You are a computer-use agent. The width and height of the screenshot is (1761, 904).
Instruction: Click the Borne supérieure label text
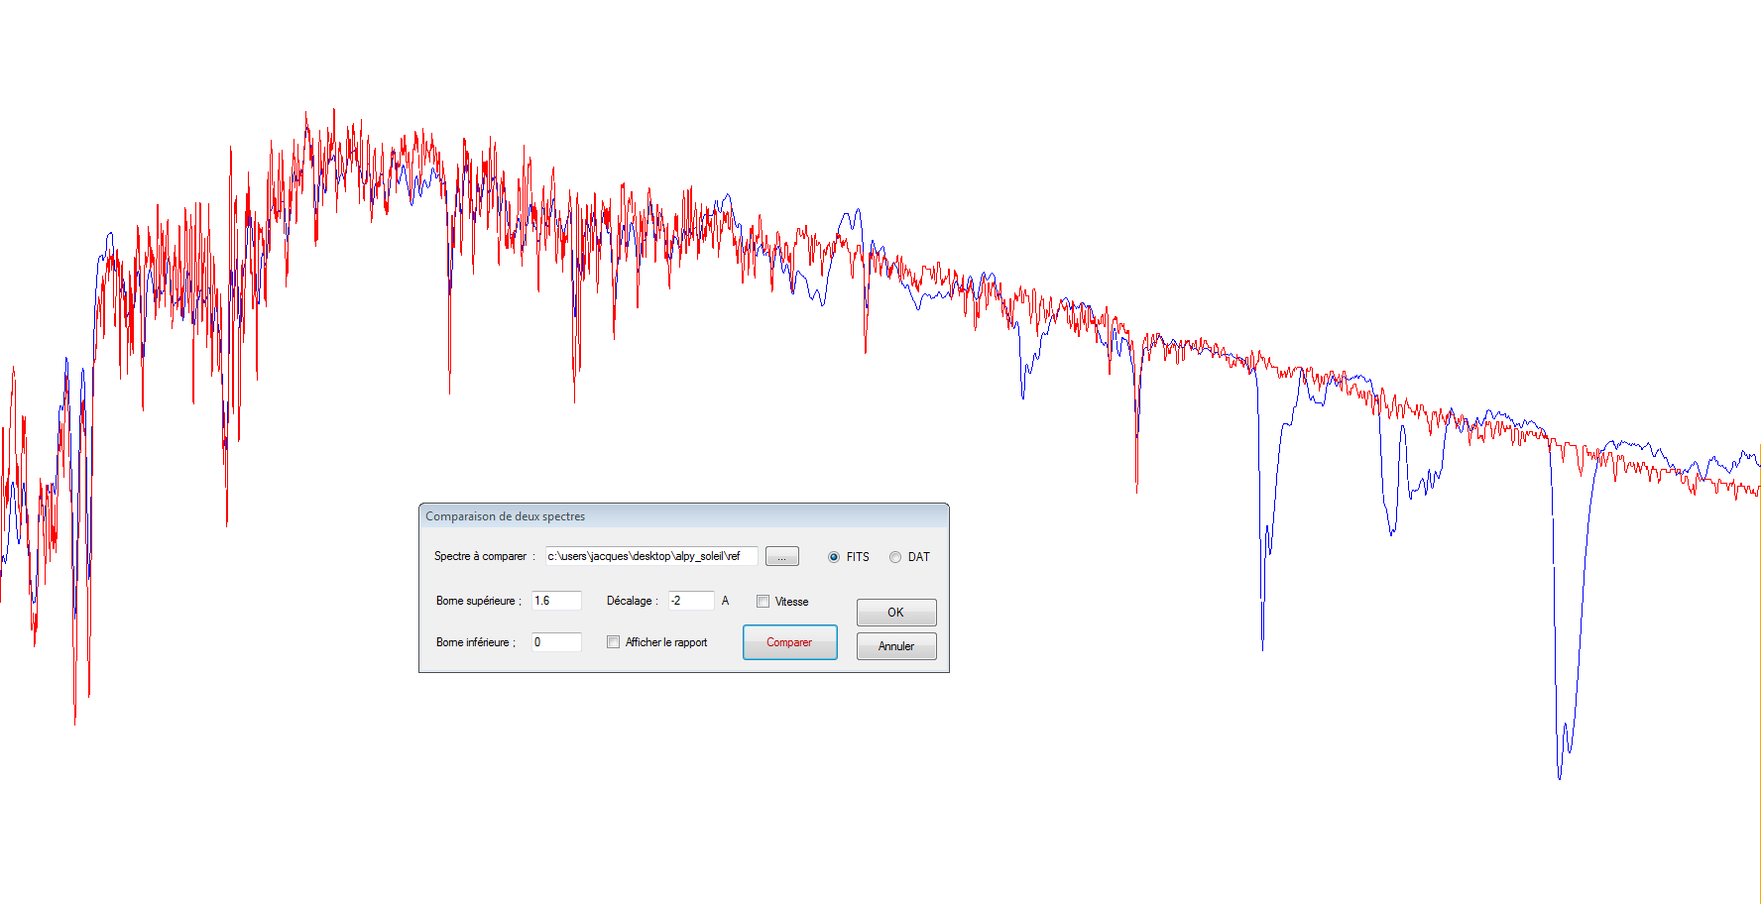(476, 601)
